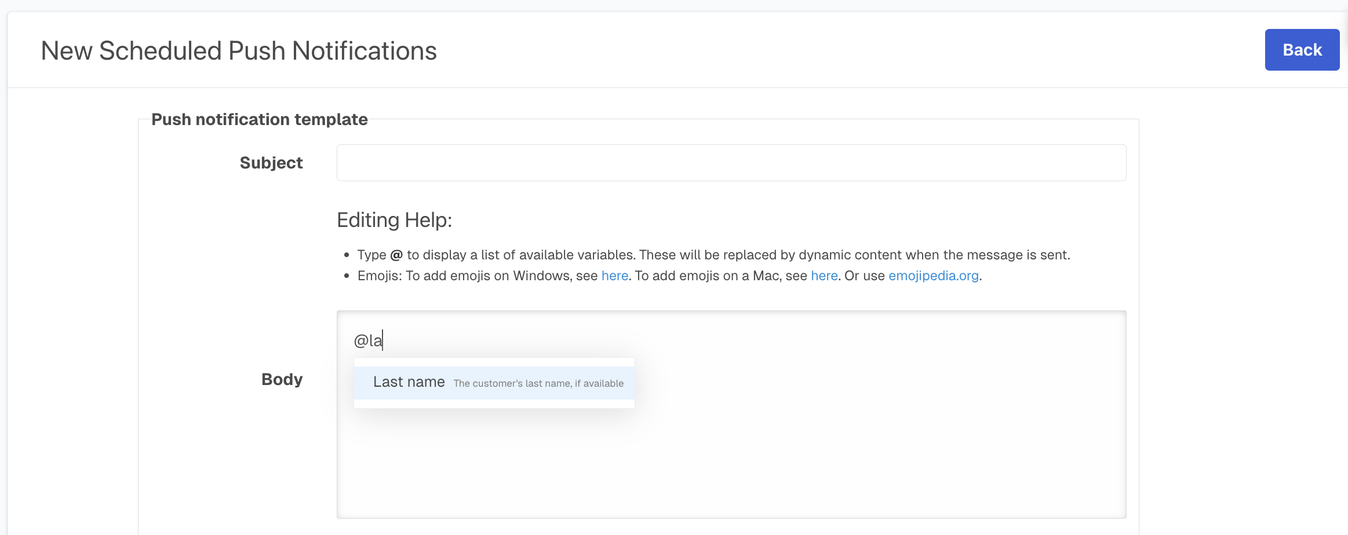This screenshot has width=1348, height=535.
Task: Place the cursor on the typed @la text
Action: 368,340
